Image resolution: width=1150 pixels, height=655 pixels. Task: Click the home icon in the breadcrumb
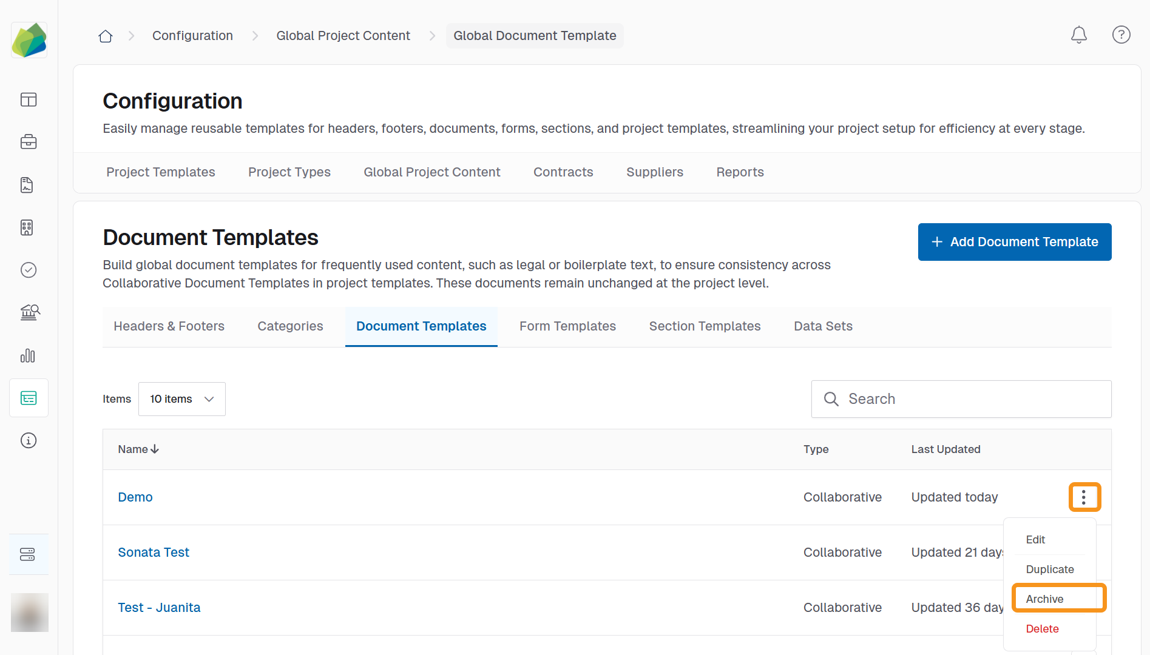click(106, 36)
